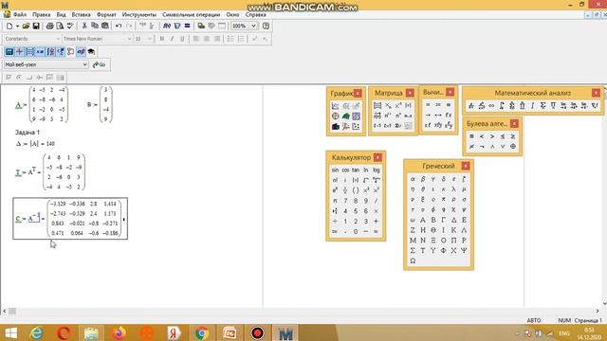Save the worksheet with the floppy icon
This screenshot has width=607, height=341.
36,26
